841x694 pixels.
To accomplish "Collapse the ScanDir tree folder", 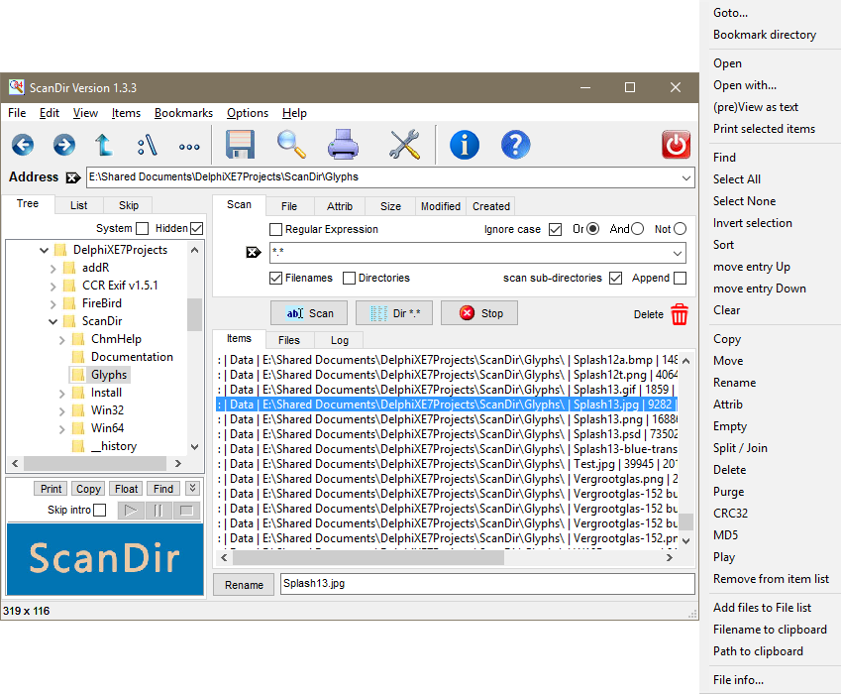I will (53, 321).
